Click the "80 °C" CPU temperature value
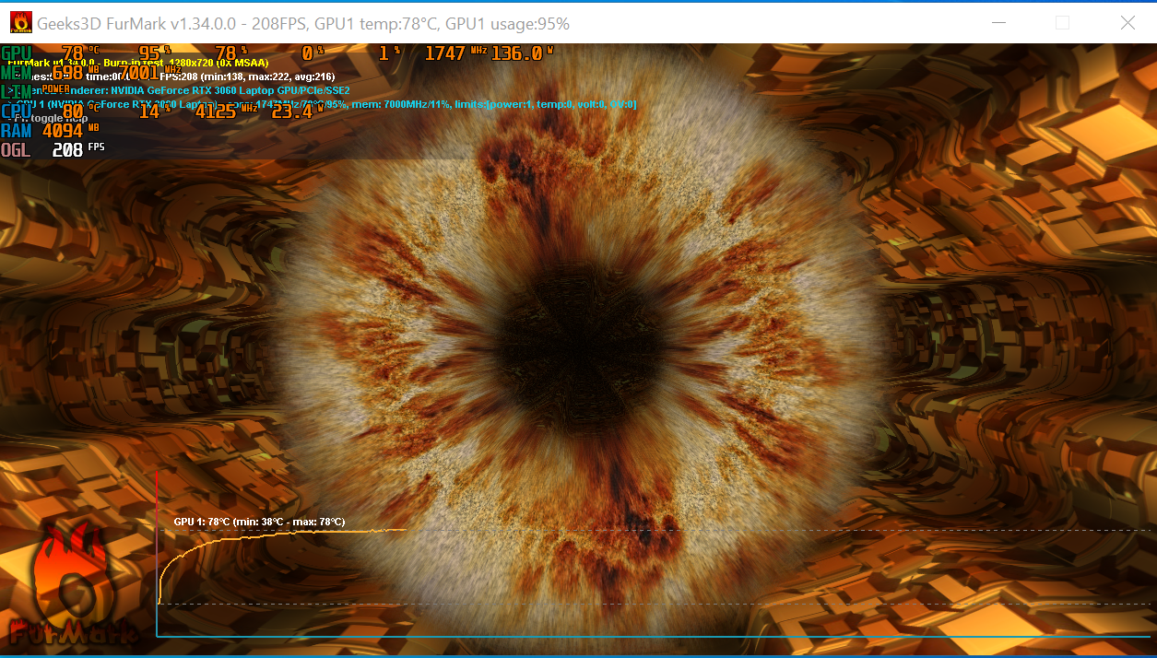Viewport: 1157px width, 658px height. click(x=81, y=112)
